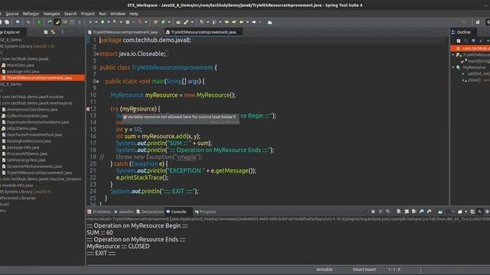Click the Open Perspective icon
The image size is (490, 275).
coord(478,22)
